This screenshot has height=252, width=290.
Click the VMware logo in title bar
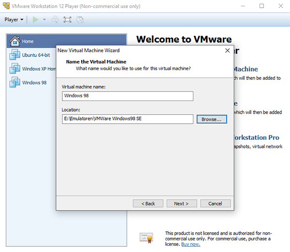click(x=6, y=6)
